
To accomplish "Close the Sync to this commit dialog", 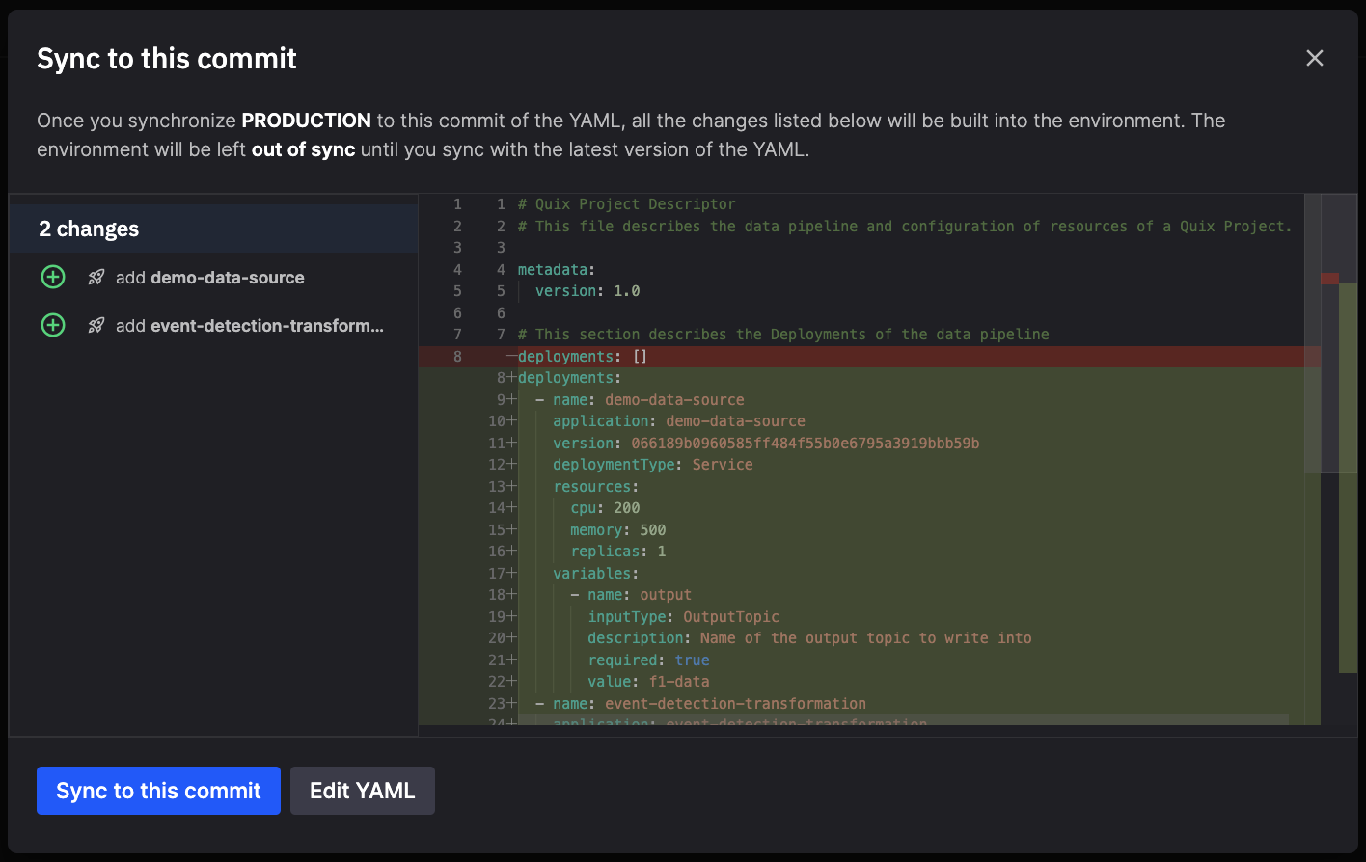I will (1314, 58).
